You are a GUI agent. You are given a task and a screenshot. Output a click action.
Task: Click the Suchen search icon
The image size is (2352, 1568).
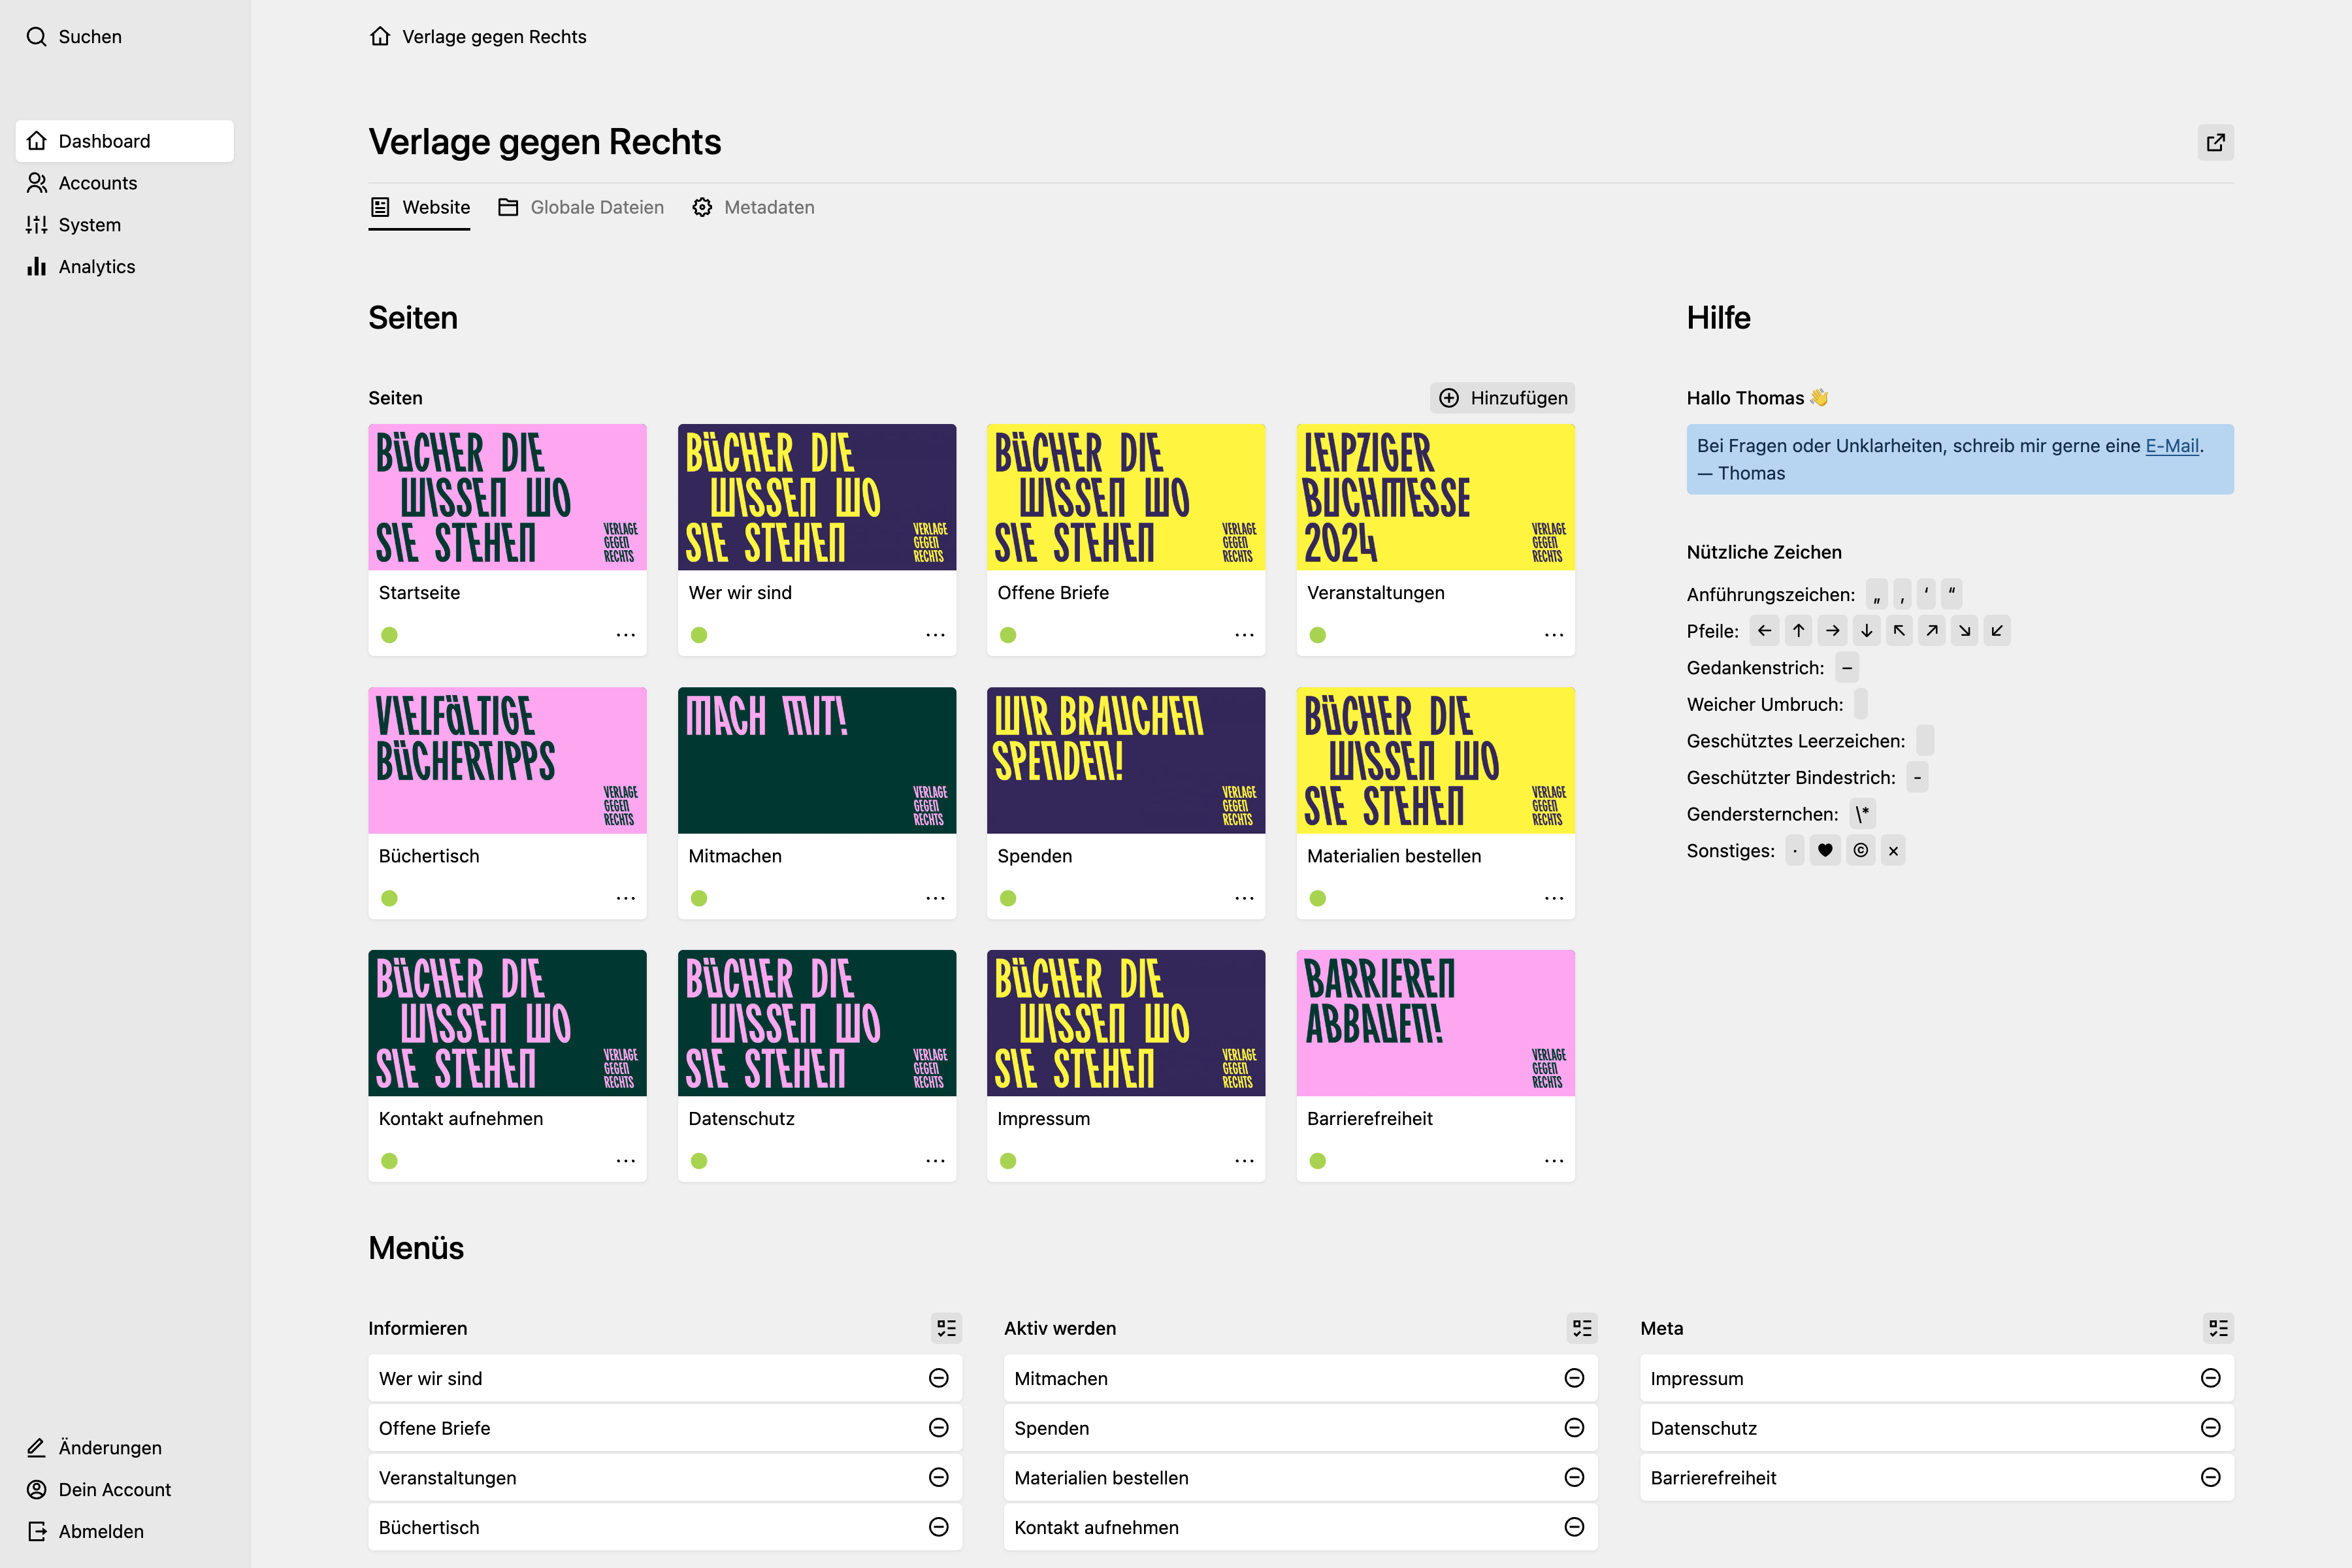click(x=37, y=37)
